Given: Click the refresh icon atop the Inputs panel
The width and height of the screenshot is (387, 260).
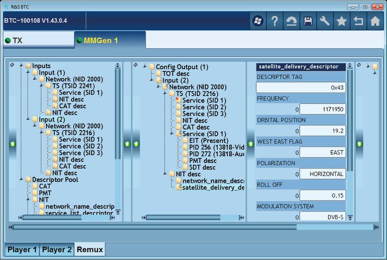Looking at the screenshot, I should 12,65.
